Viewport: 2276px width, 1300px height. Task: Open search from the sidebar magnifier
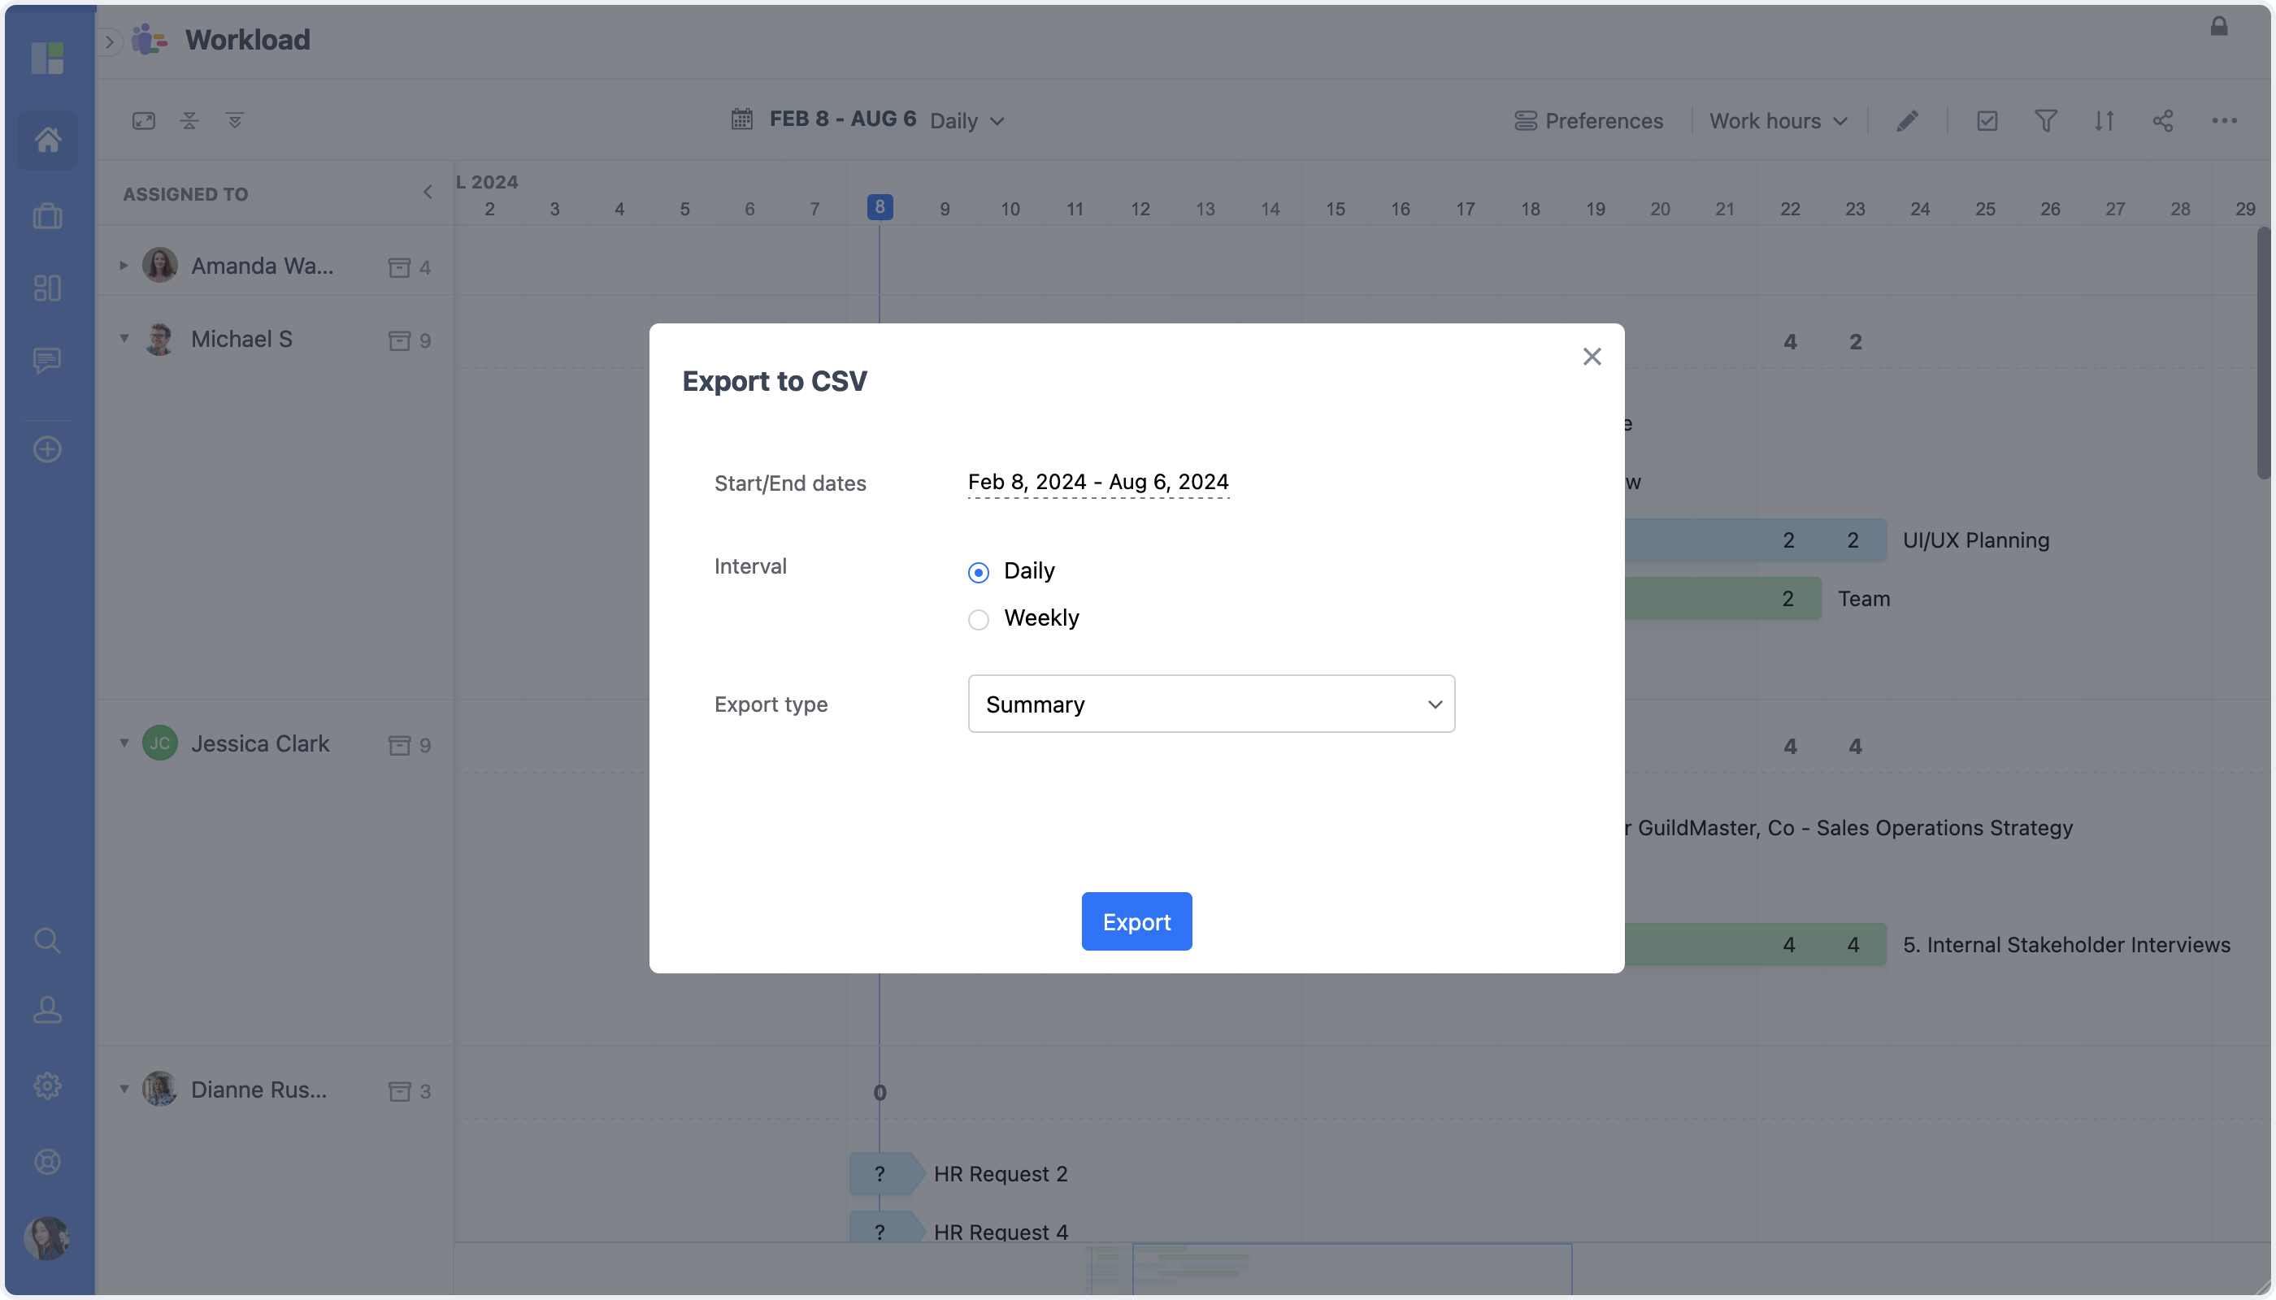pos(47,940)
